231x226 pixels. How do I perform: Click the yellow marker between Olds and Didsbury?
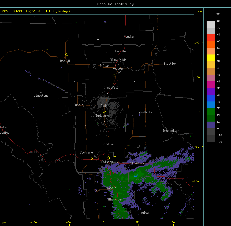click(x=104, y=112)
